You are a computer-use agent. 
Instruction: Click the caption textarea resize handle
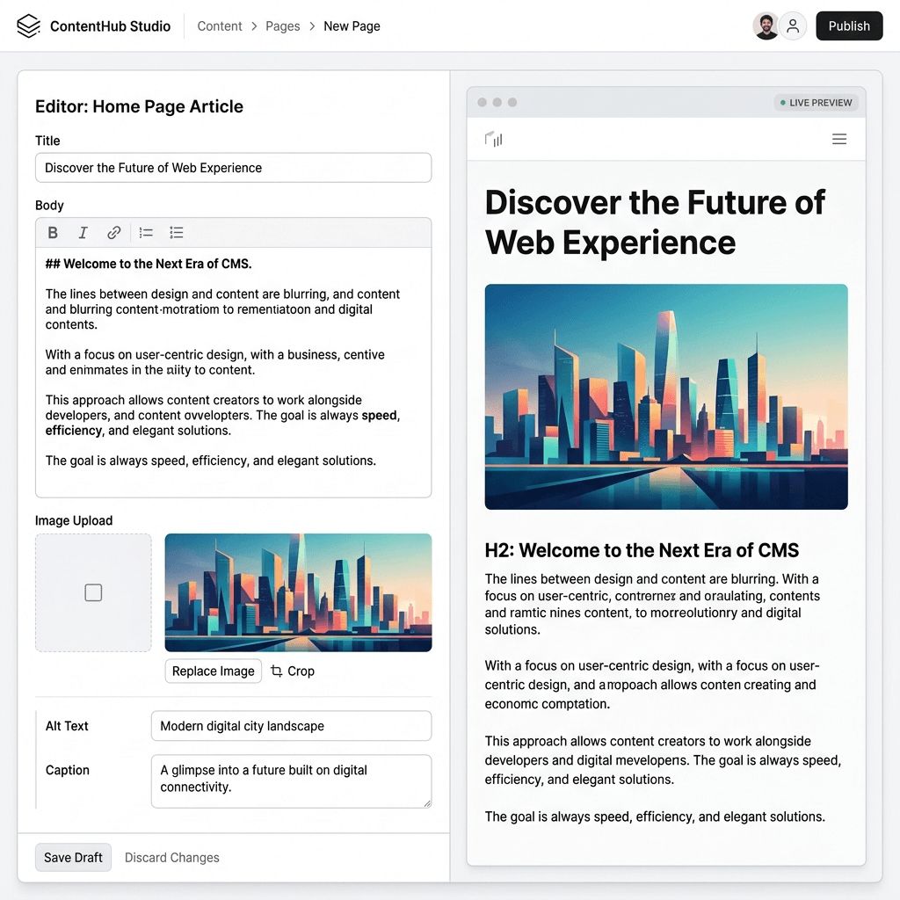tap(427, 803)
